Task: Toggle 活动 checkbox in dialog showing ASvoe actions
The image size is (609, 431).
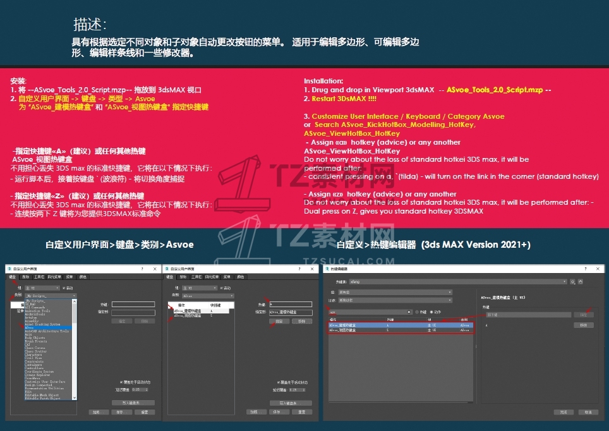Action: pyautogui.click(x=221, y=288)
